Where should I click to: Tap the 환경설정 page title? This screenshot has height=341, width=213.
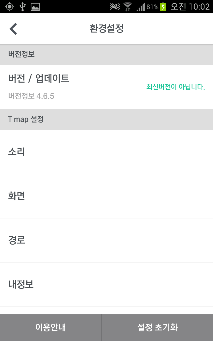[x=106, y=29]
